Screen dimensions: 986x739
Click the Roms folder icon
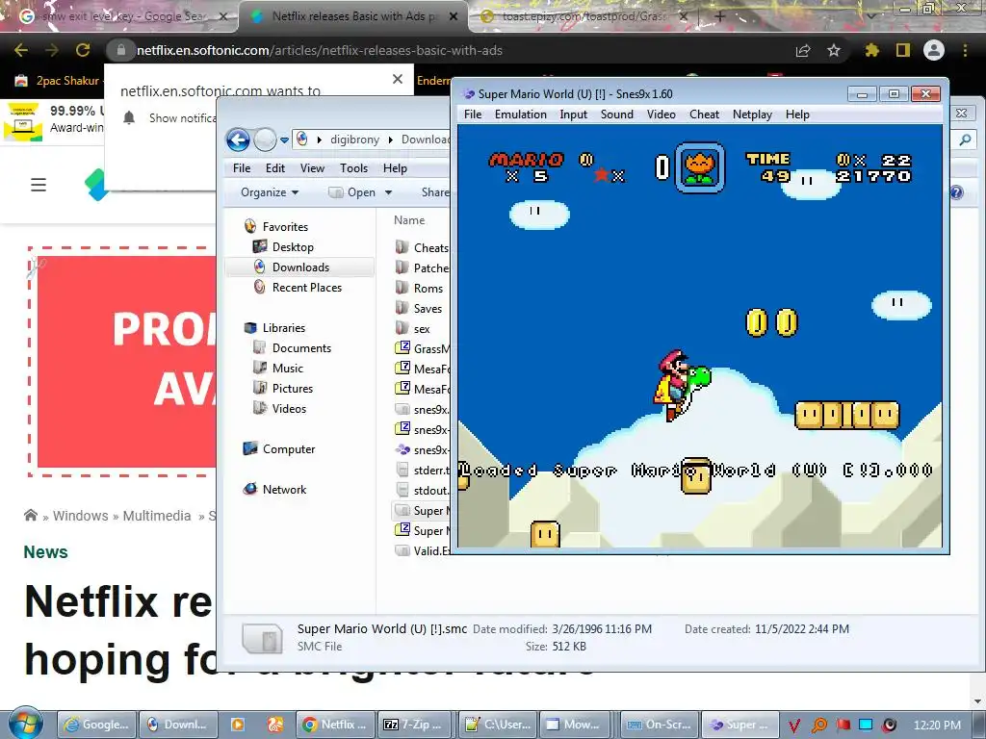point(402,288)
